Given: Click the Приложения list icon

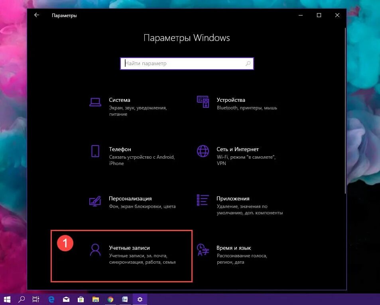Looking at the screenshot, I should click(203, 200).
